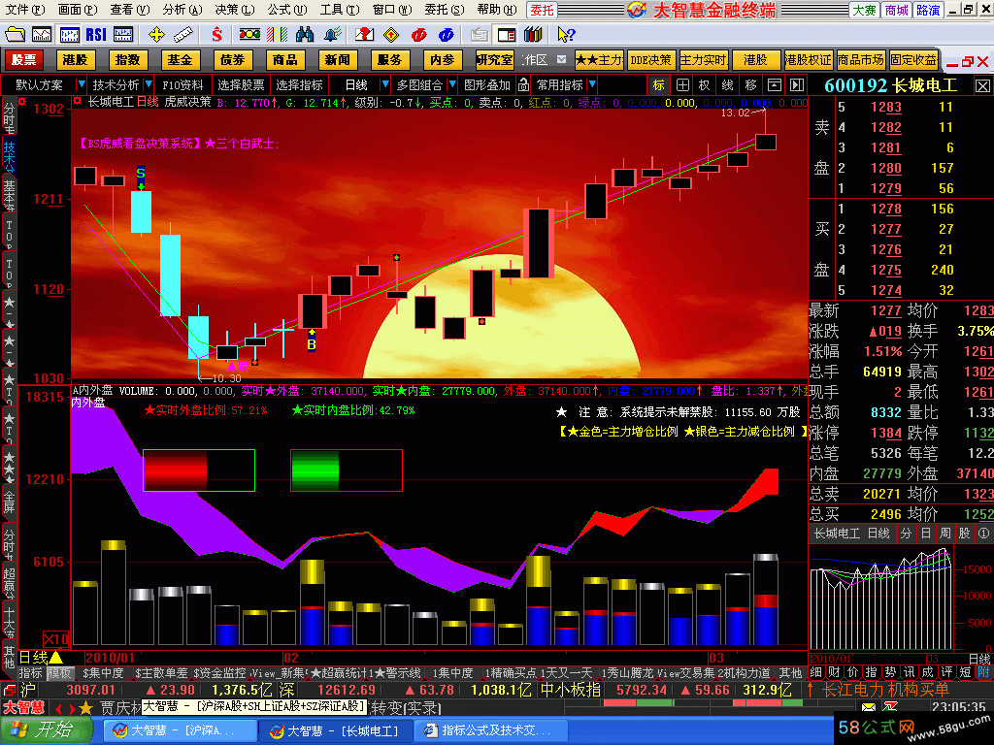Toggle the 移 shift button
994x745 pixels.
click(750, 85)
